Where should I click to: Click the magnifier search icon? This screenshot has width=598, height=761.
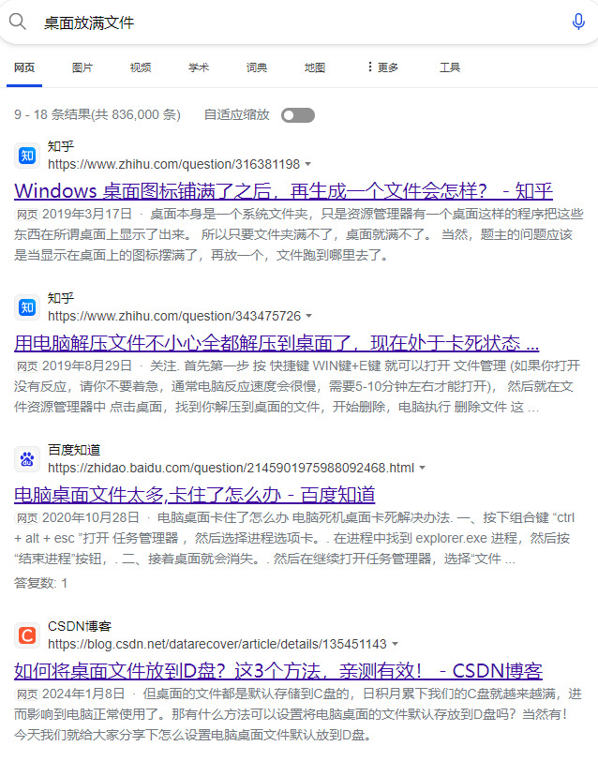coord(18,22)
